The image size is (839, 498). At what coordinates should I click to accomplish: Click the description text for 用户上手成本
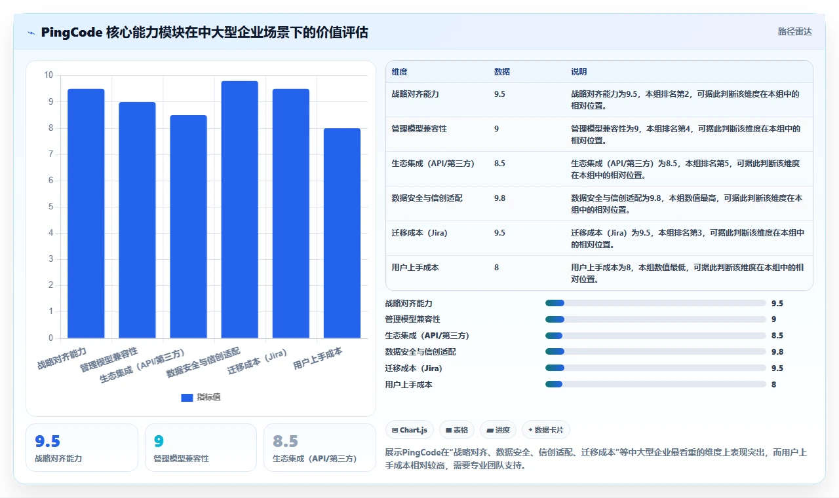coord(688,274)
